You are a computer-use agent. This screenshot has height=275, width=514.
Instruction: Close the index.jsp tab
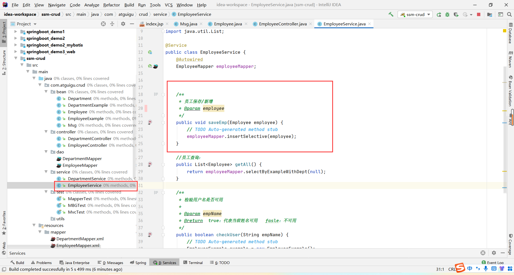[167, 24]
